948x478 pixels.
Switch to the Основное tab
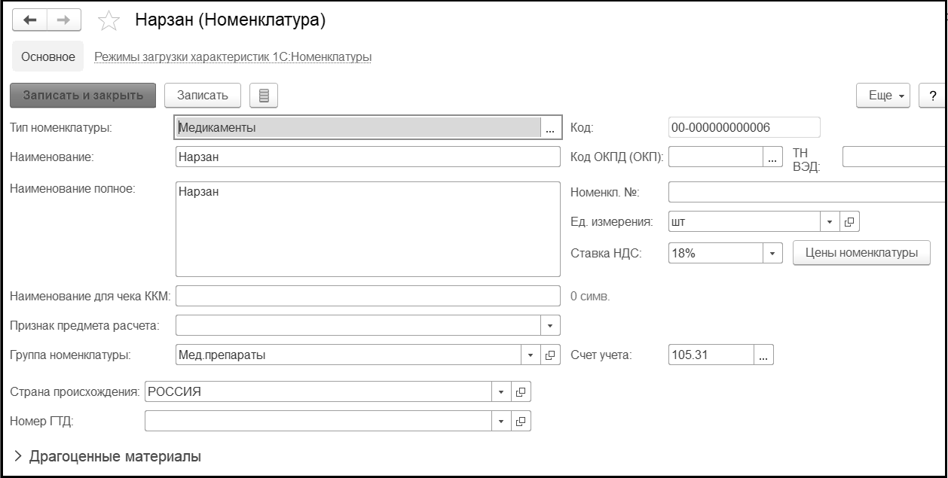pos(47,57)
